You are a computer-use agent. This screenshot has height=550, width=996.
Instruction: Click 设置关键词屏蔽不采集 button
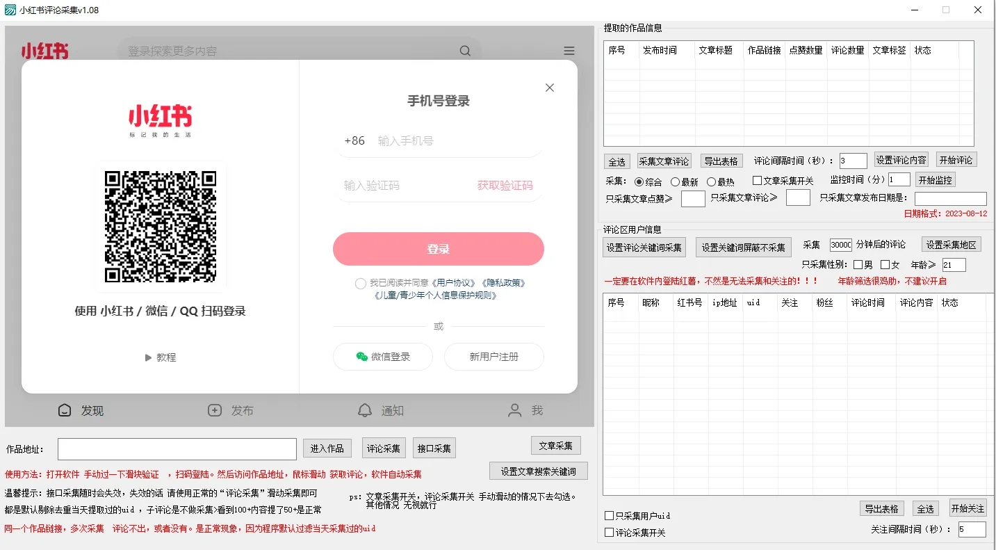[x=743, y=248]
